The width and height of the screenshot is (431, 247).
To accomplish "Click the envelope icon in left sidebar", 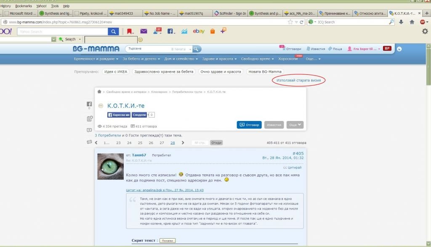I will (x=89, y=142).
